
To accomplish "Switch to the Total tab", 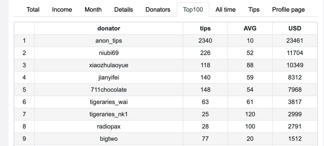I will click(33, 10).
